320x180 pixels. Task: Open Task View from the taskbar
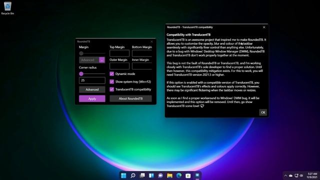[x=142, y=175]
